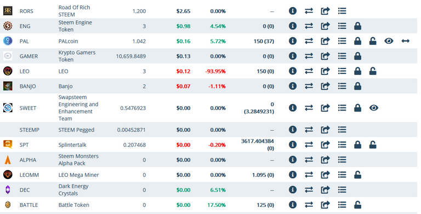Toggle the eye icon for PAL
421x214 pixels.
point(389,41)
